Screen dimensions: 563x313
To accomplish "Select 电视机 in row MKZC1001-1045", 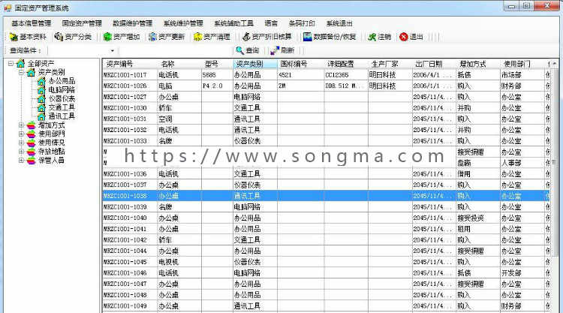I will pos(179,262).
